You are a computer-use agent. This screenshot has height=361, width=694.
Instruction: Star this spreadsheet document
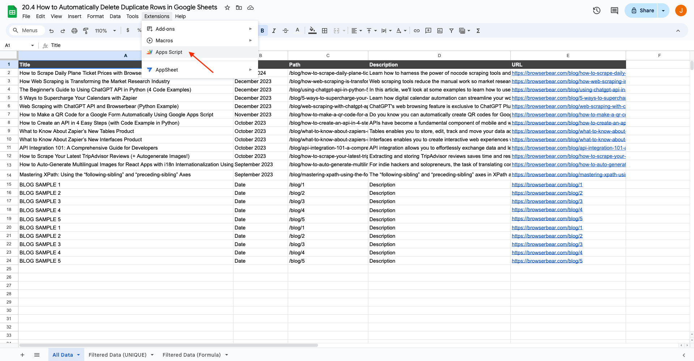pyautogui.click(x=227, y=8)
